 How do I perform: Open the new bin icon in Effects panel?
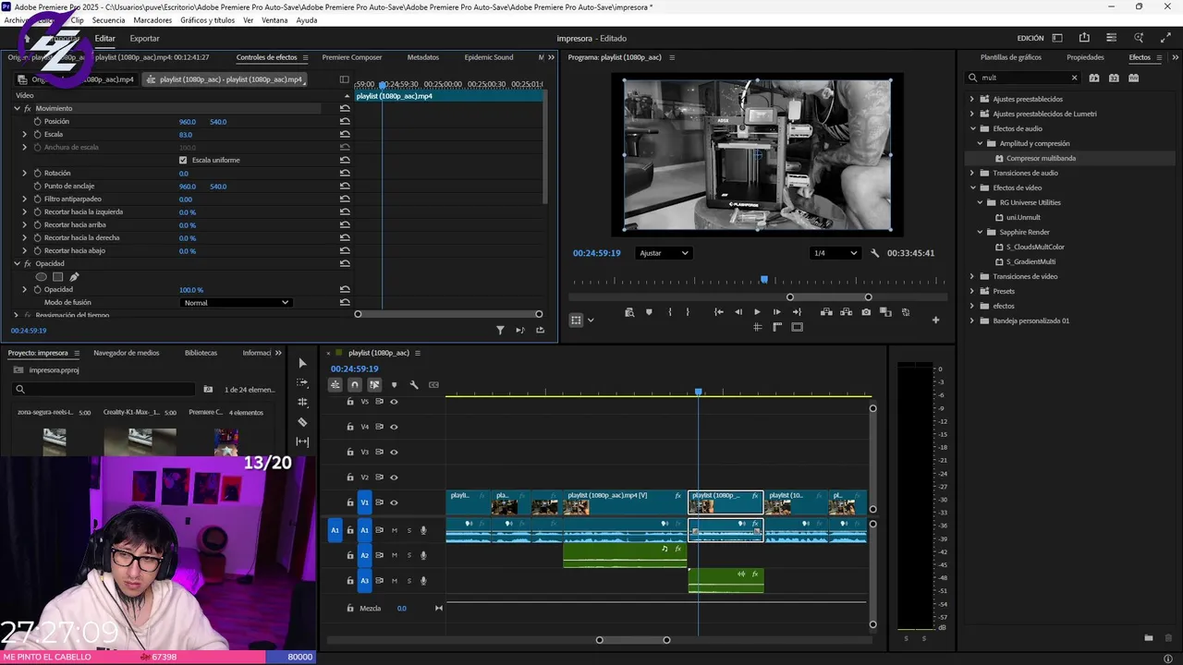pos(1149,638)
